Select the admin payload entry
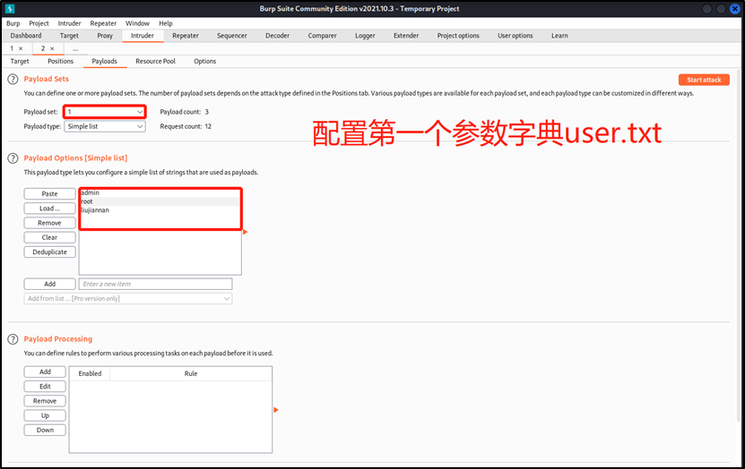The width and height of the screenshot is (745, 469). (160, 193)
